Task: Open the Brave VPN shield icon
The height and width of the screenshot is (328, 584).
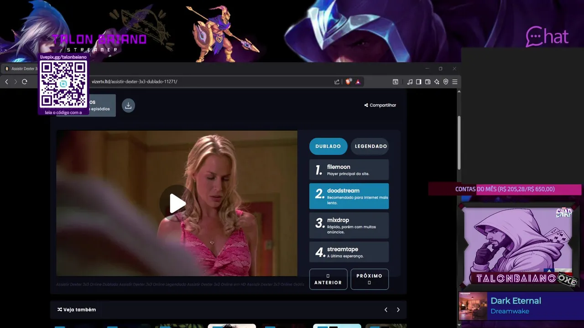Action: click(446, 82)
